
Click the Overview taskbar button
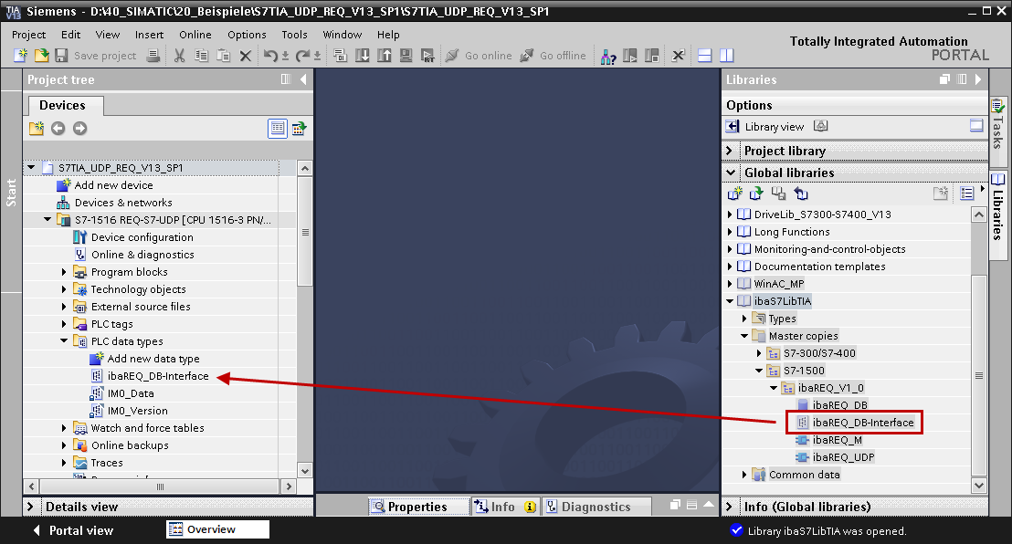click(217, 529)
